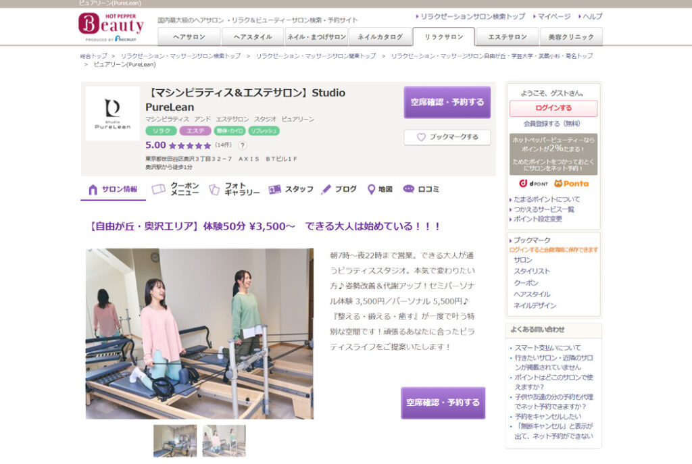692x464 pixels.
Task: Switch to the ネイルカタログ tab
Action: tap(380, 37)
